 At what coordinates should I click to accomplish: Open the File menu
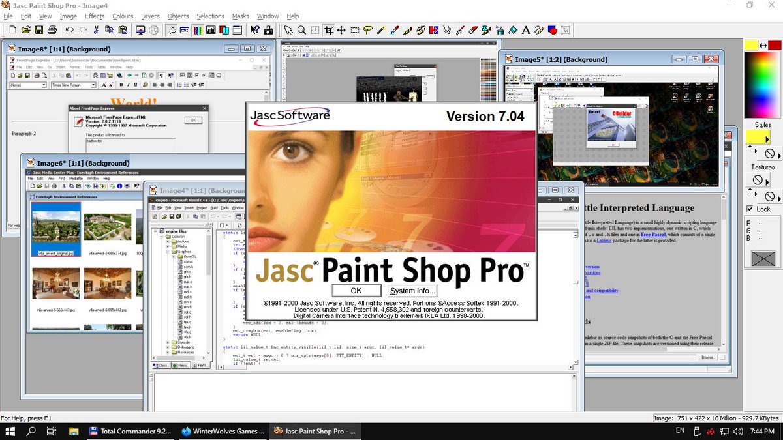point(8,16)
